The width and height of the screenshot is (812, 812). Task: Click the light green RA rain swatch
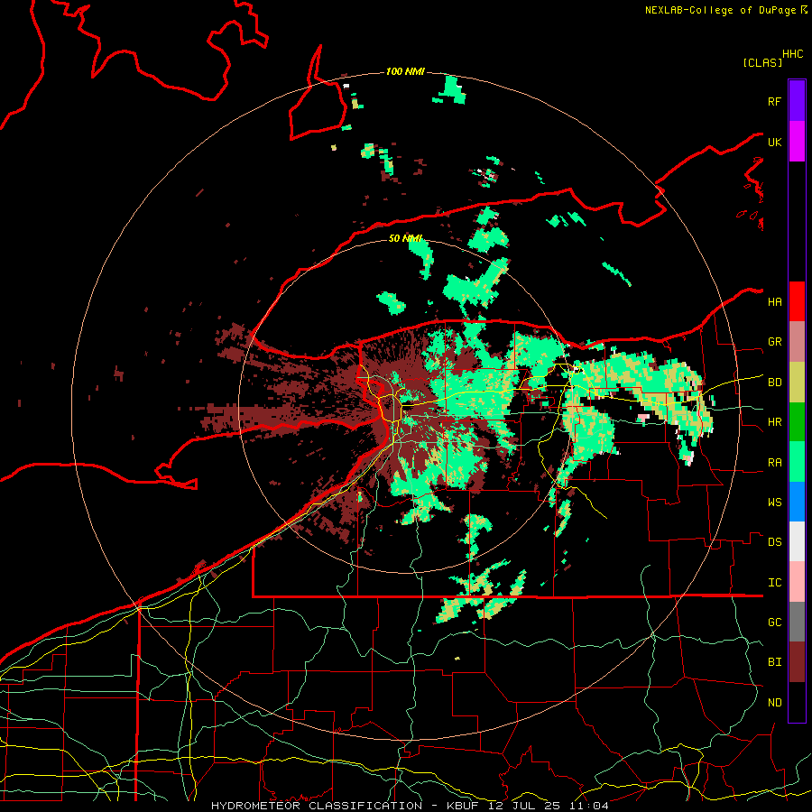(x=797, y=462)
